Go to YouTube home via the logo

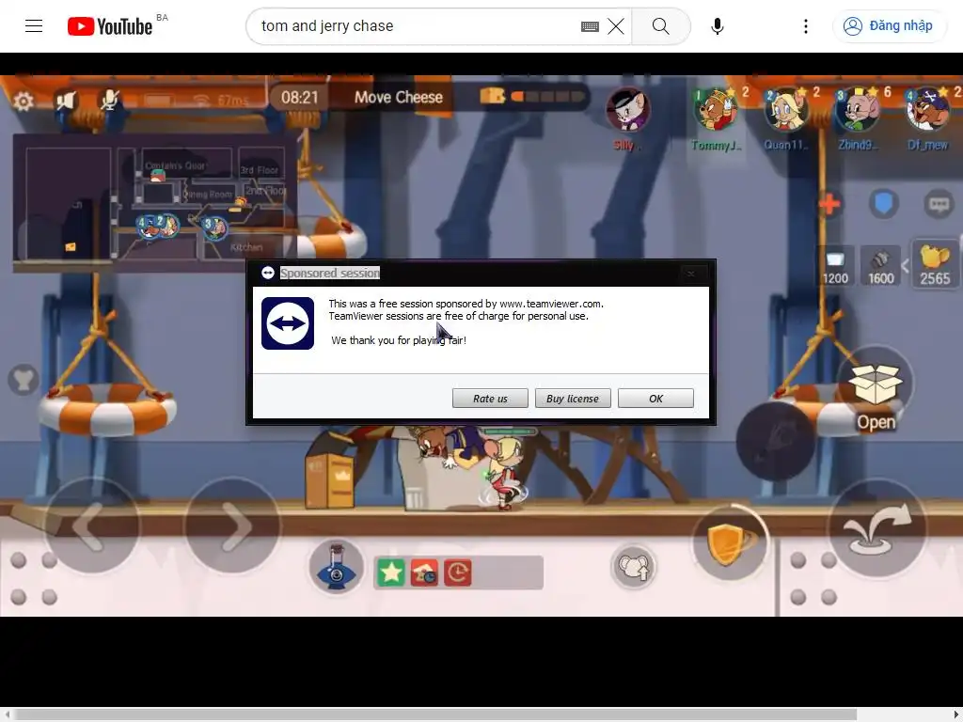[110, 26]
